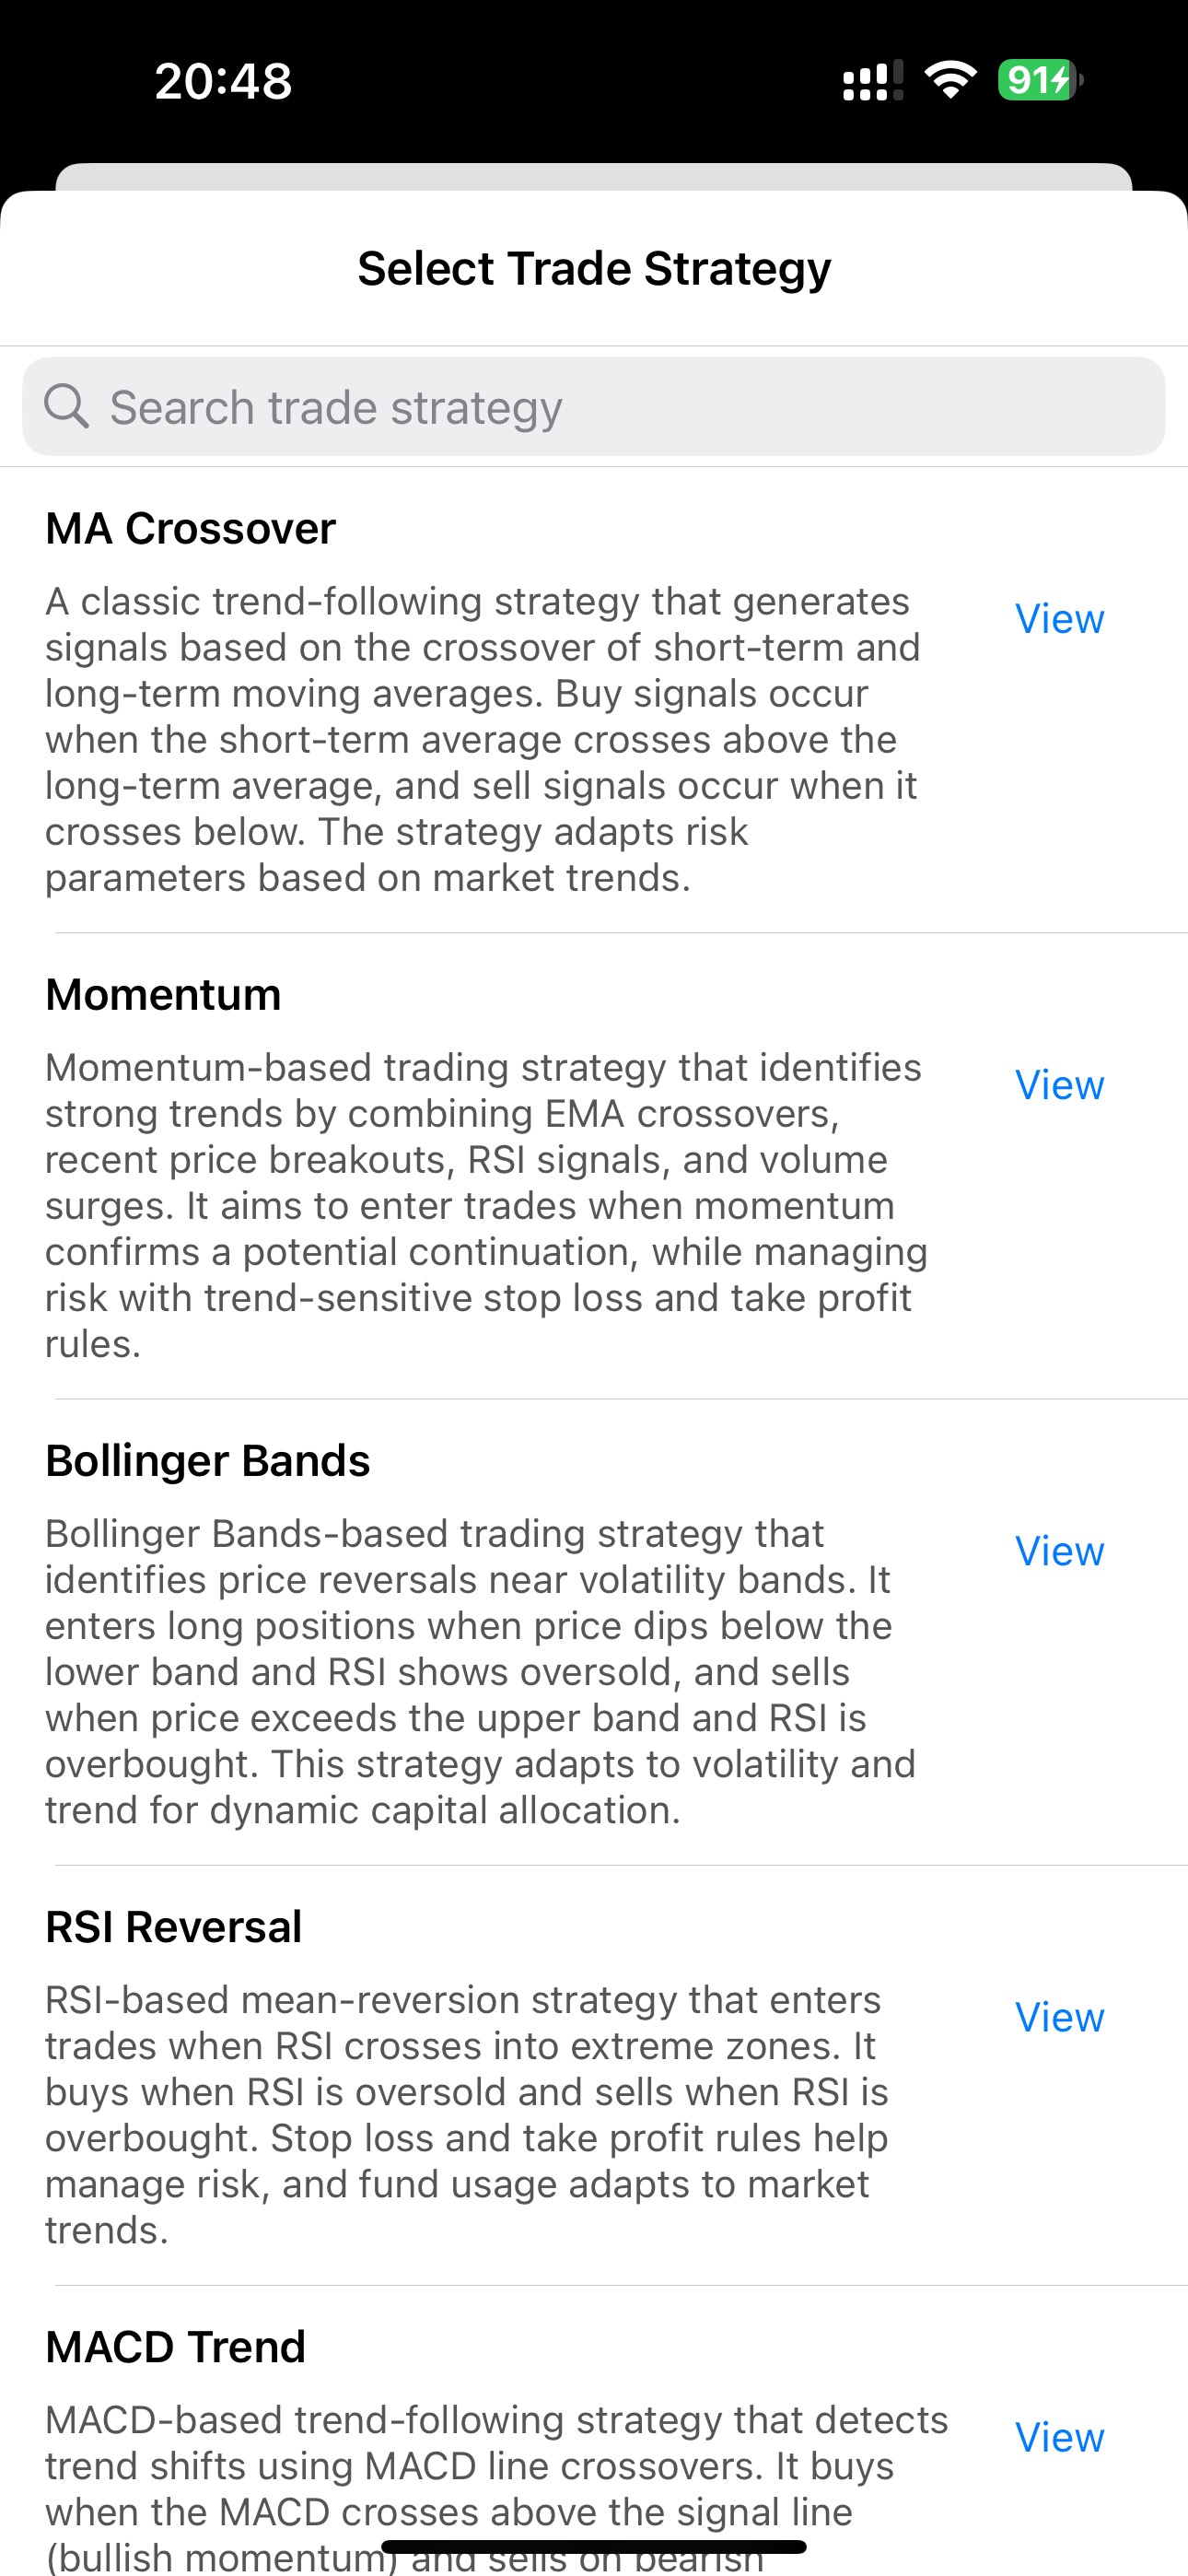Select the MA Crossover strategy title
This screenshot has width=1188, height=2576.
pos(191,528)
